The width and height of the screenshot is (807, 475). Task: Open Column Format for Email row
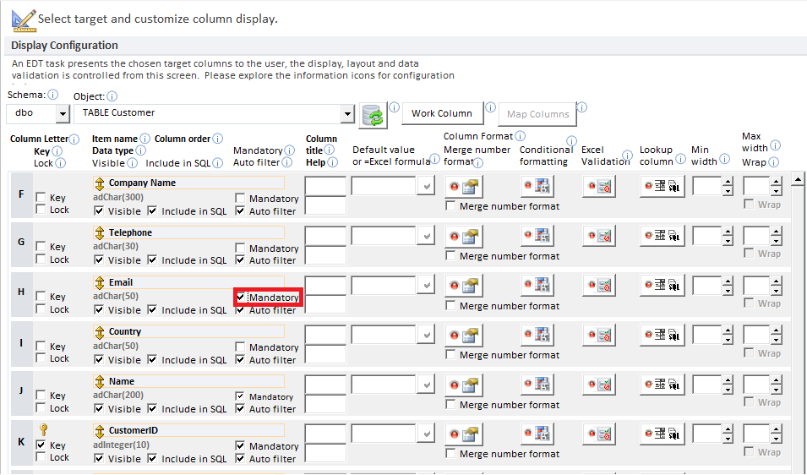pos(464,287)
